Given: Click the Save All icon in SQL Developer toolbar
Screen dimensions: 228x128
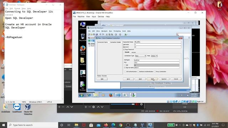Looking at the screenshot, I should point(97,34).
